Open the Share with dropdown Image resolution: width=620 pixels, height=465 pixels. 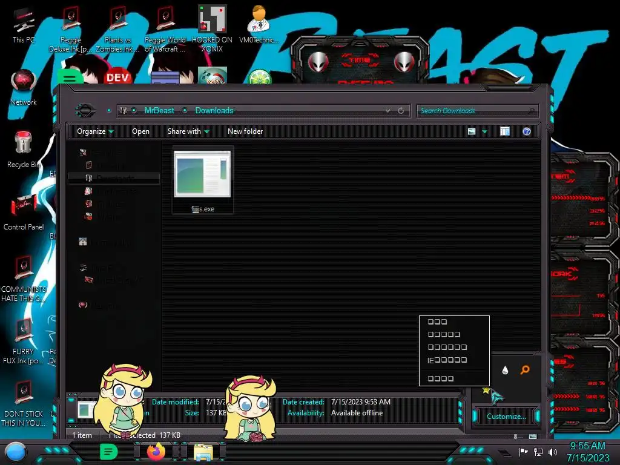(188, 131)
